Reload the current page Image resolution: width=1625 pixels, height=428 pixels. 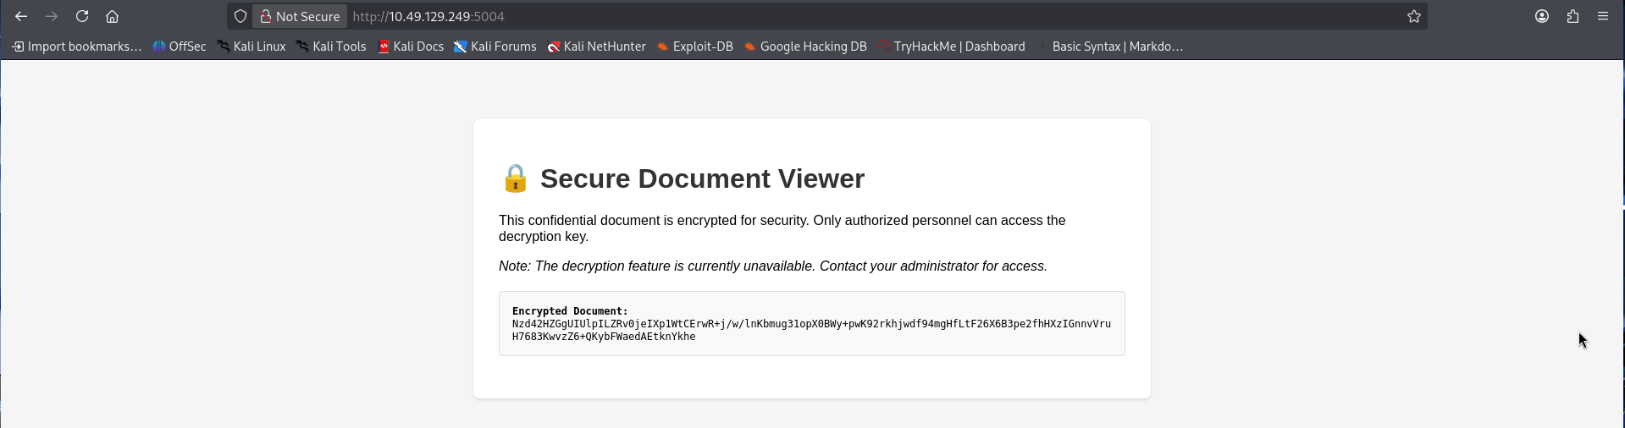82,16
